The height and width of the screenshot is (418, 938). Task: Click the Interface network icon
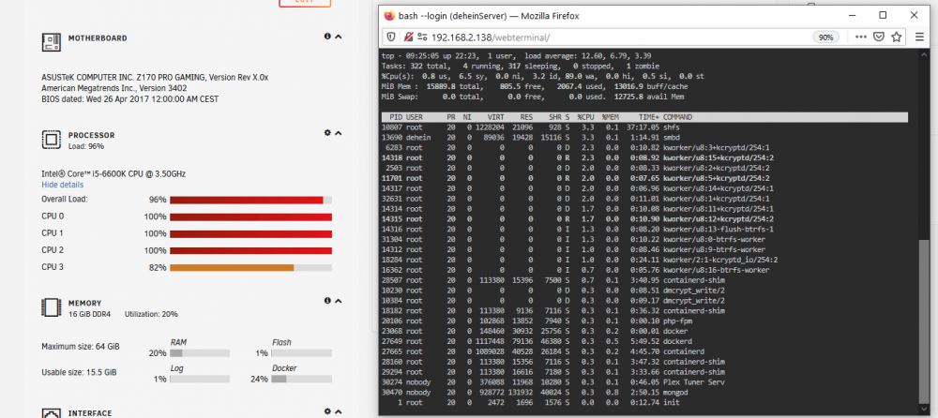click(x=51, y=413)
